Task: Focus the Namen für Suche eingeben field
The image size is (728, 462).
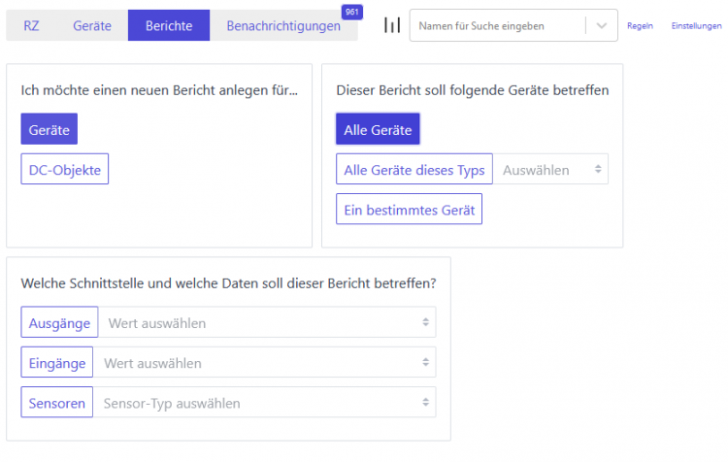Action: coord(497,26)
